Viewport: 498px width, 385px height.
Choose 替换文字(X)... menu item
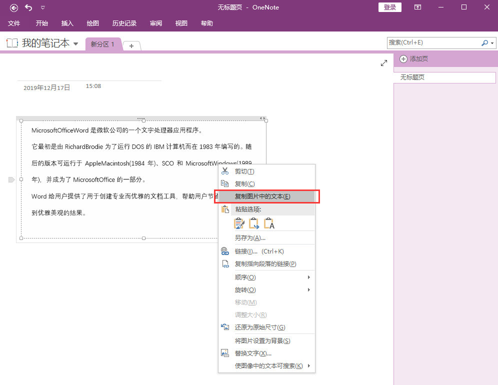coord(267,353)
